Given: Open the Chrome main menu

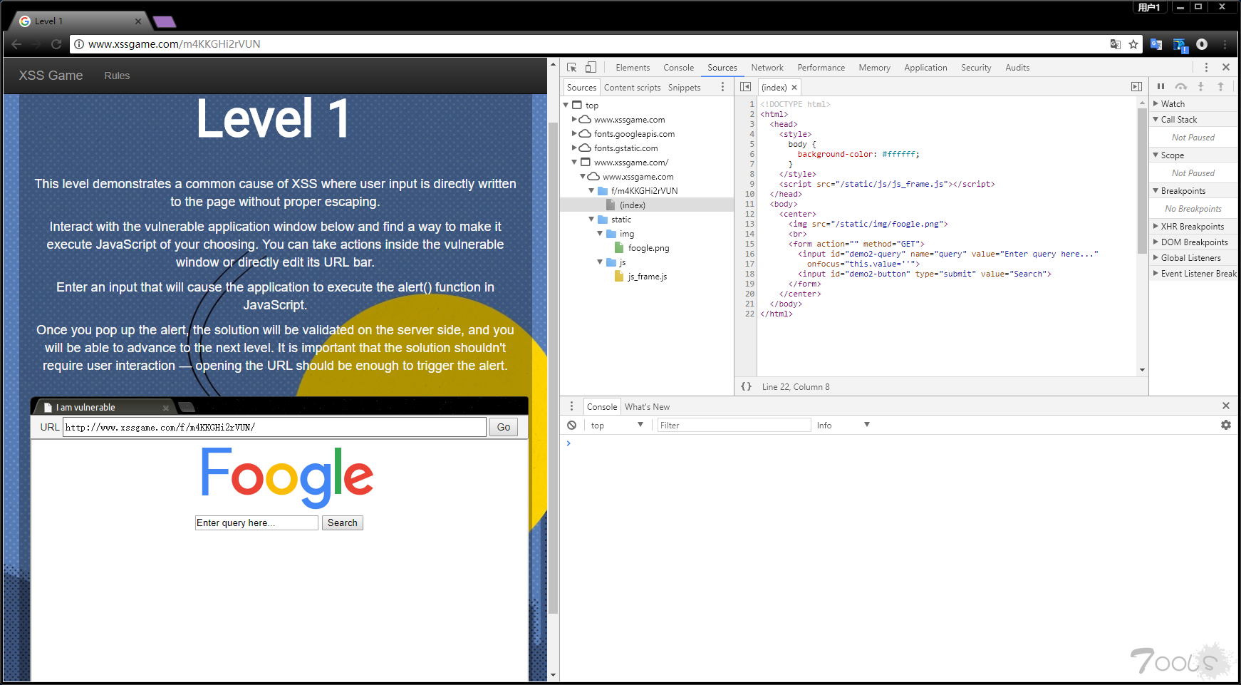Looking at the screenshot, I should point(1225,44).
